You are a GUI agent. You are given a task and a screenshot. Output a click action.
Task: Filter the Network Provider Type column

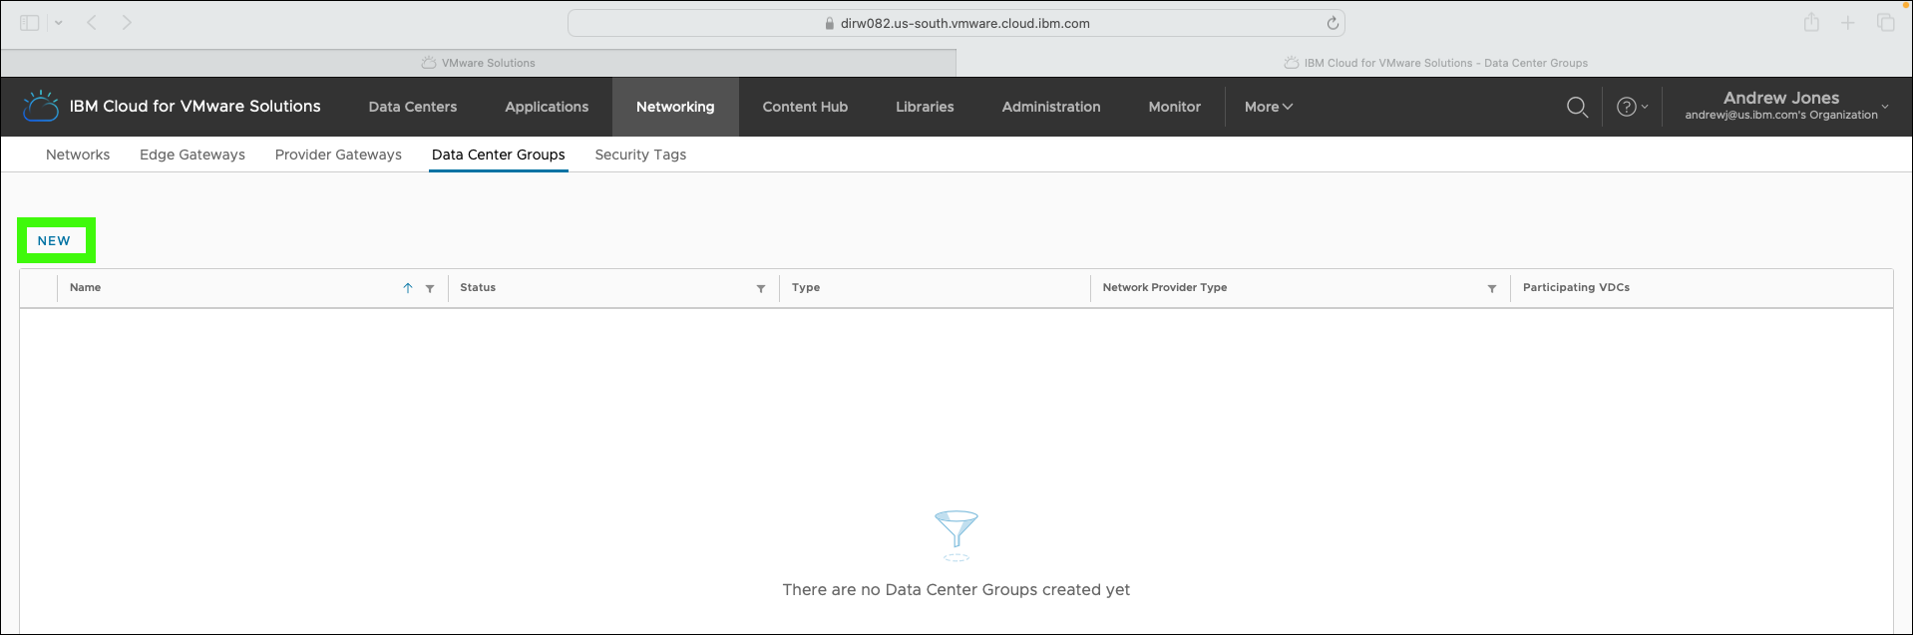(1492, 289)
